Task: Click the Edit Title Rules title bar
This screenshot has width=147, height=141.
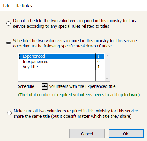Action: 73,6
